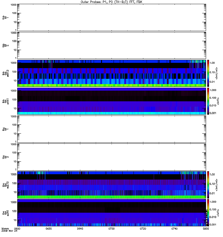This screenshot has height=237, width=223.
Task: Click the 0600 time axis label
Action: 17,228
